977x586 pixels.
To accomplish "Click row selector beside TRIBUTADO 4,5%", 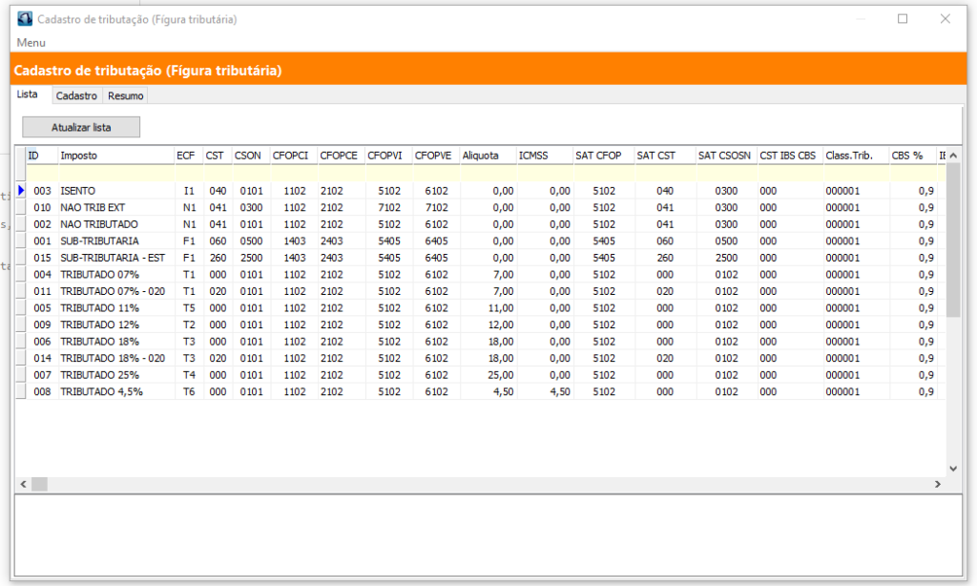I will (20, 391).
